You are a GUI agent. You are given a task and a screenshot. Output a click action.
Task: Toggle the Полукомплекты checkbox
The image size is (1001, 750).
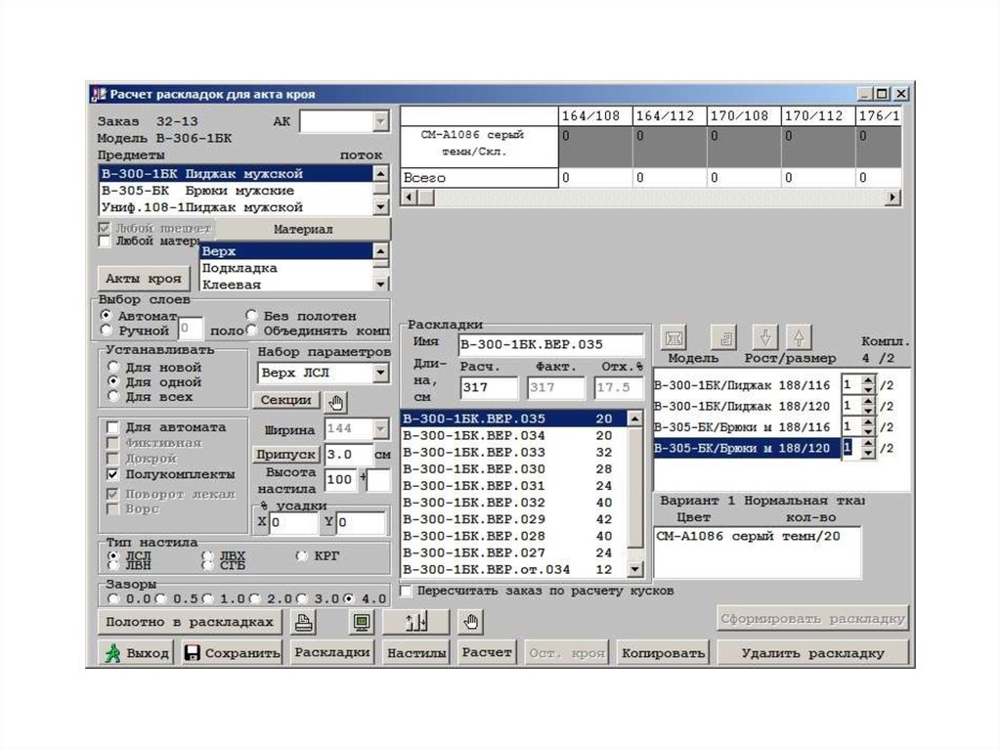click(113, 474)
